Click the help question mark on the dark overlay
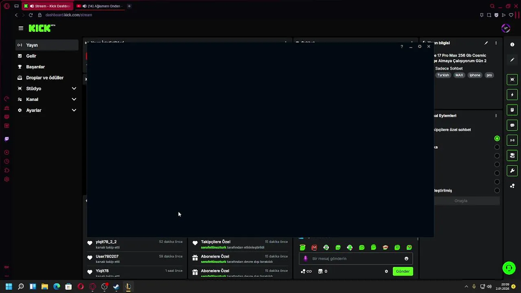521x293 pixels. (402, 47)
